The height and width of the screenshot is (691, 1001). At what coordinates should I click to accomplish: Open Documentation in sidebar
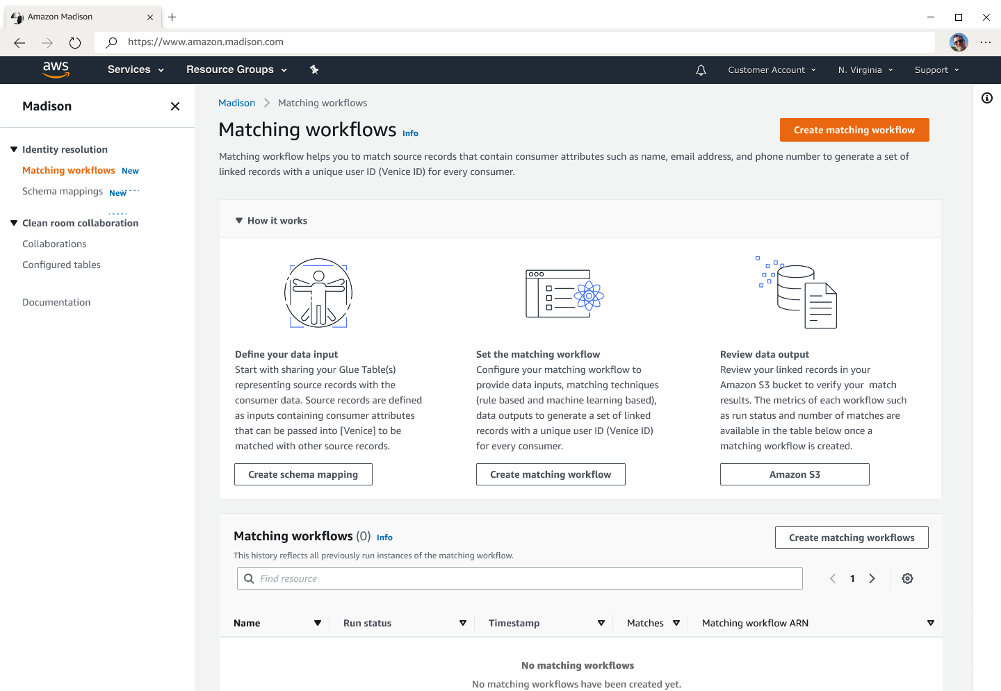tap(56, 302)
